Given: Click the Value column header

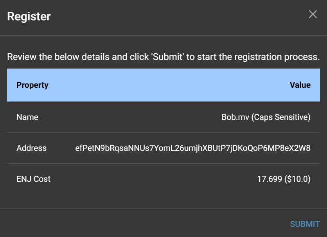Looking at the screenshot, I should 300,85.
